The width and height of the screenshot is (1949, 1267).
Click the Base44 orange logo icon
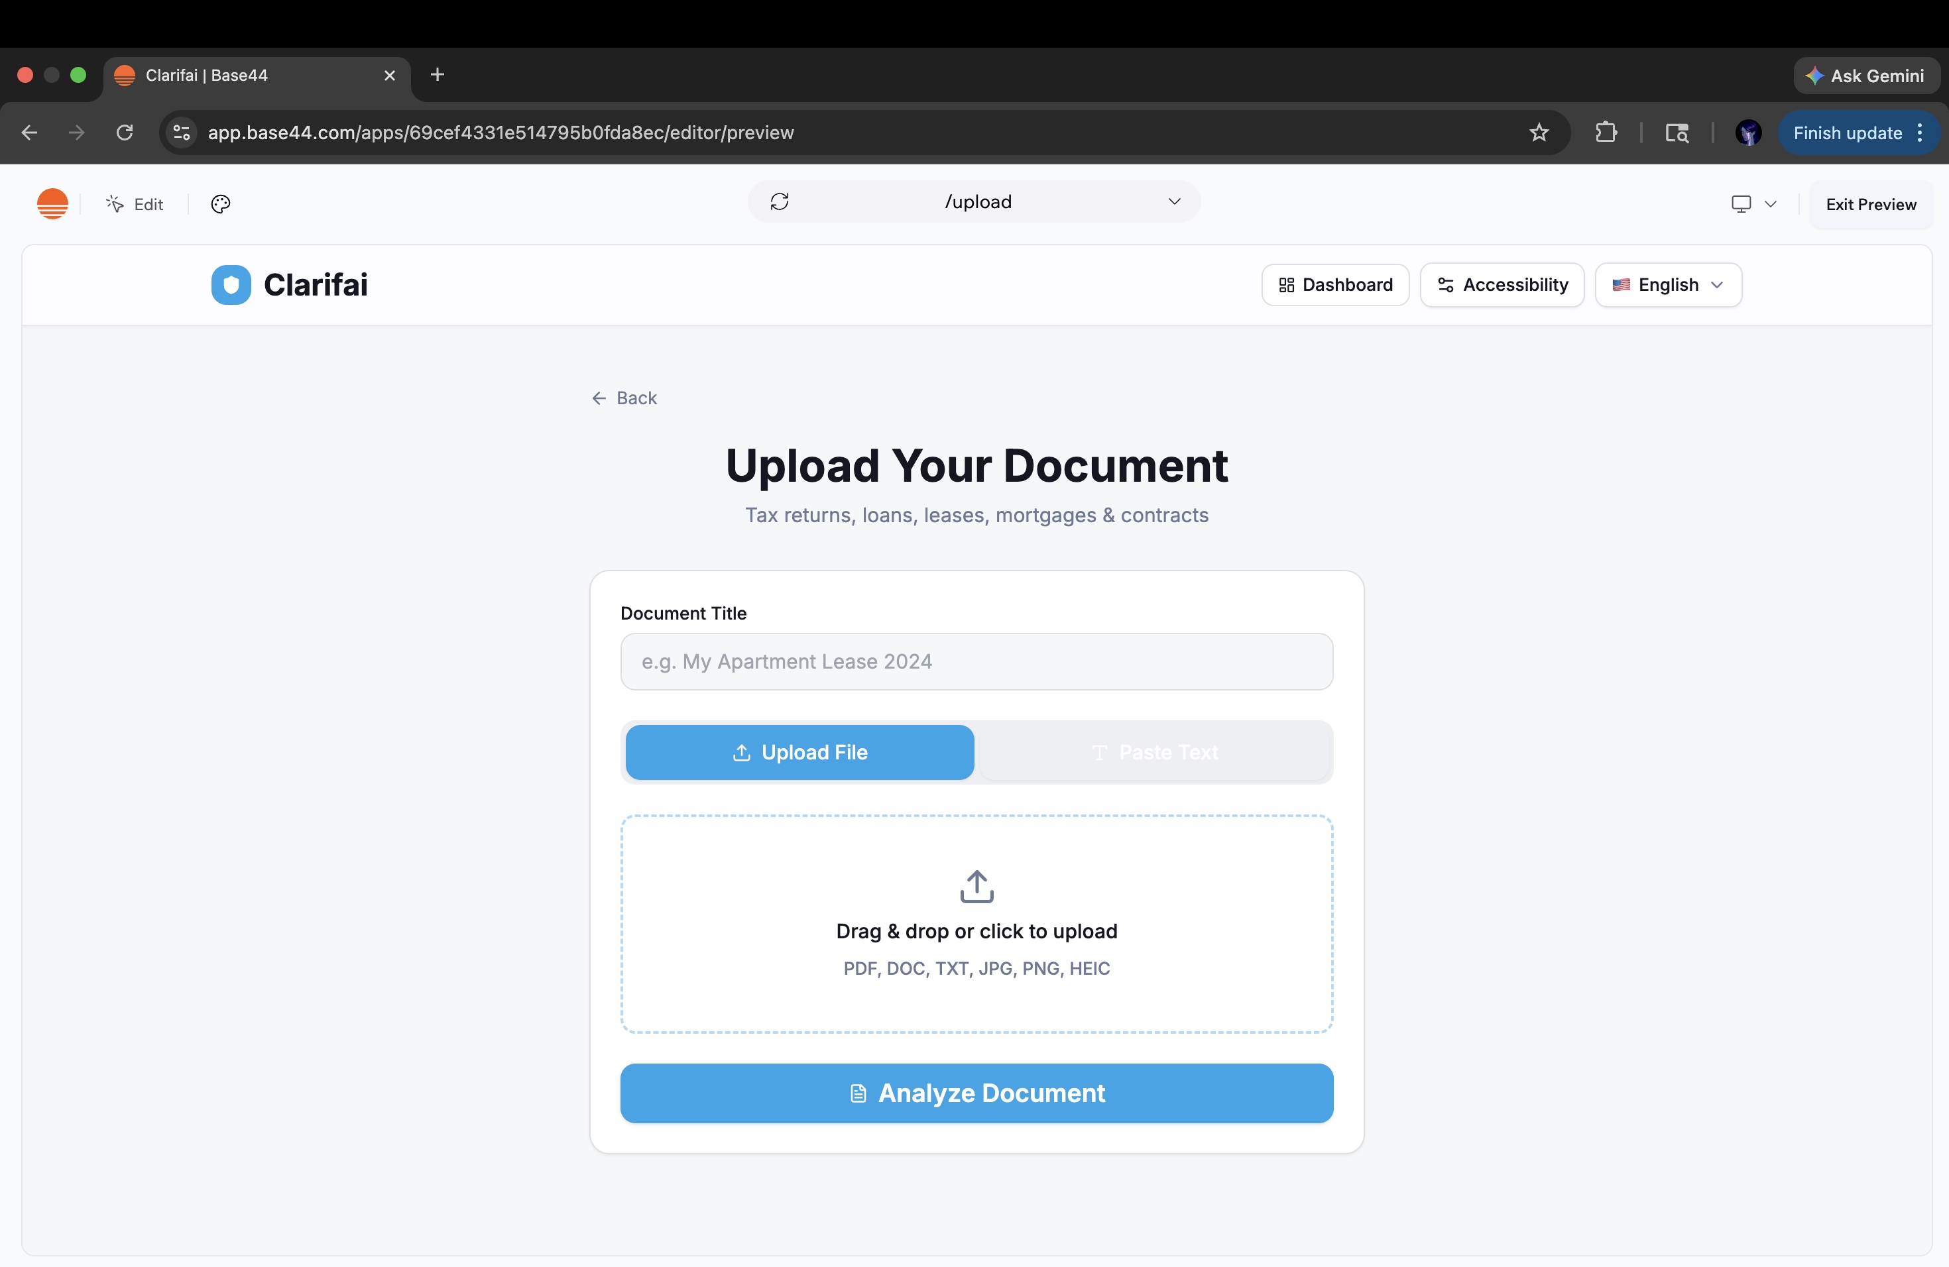point(52,204)
